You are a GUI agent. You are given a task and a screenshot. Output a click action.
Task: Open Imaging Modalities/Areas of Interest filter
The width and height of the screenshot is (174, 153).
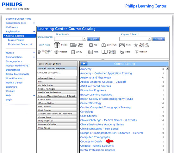57,96
